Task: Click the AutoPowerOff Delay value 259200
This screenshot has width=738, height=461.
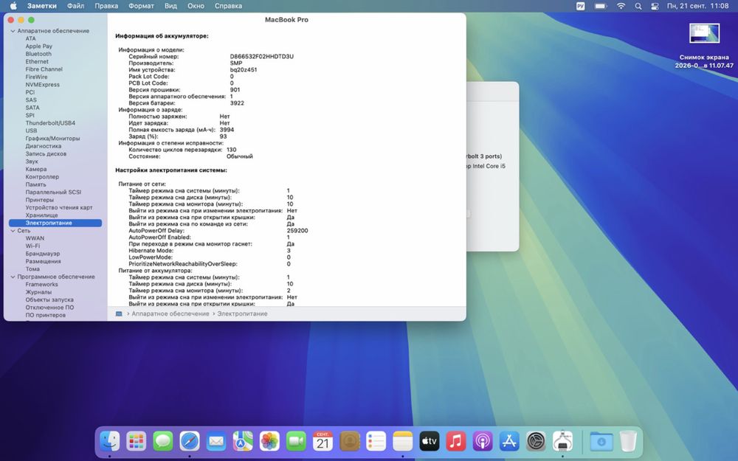Action: coord(297,231)
